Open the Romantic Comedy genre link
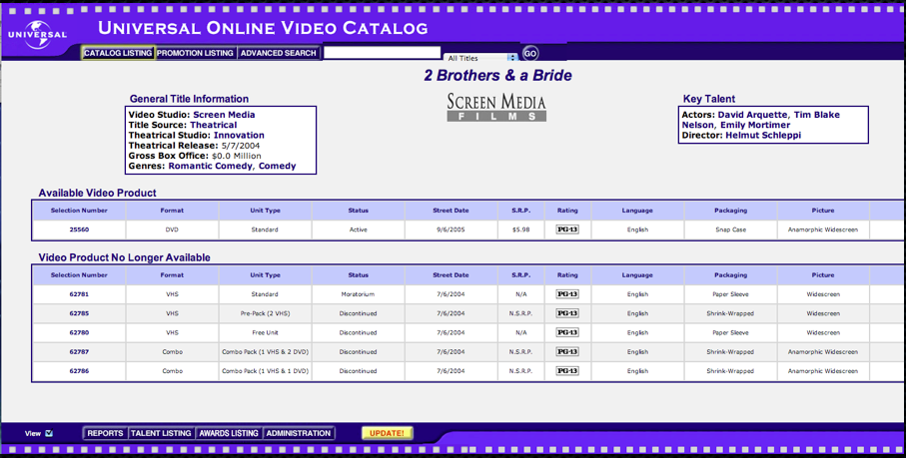Image resolution: width=906 pixels, height=458 pixels. pyautogui.click(x=211, y=166)
